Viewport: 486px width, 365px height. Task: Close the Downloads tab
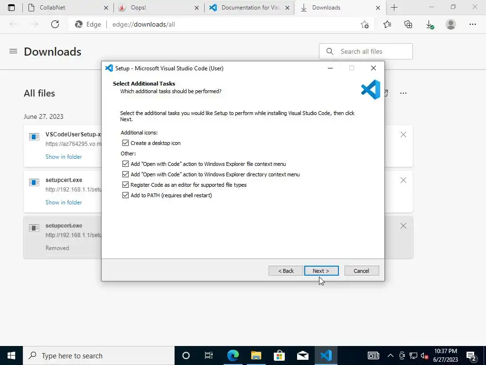click(378, 8)
